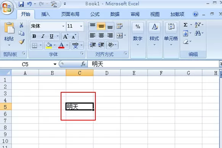222x148 pixels.
Task: Switch to the 插入 tab
Action: (46, 14)
